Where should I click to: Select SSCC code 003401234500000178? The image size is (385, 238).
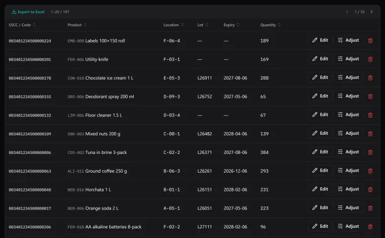coord(30,78)
